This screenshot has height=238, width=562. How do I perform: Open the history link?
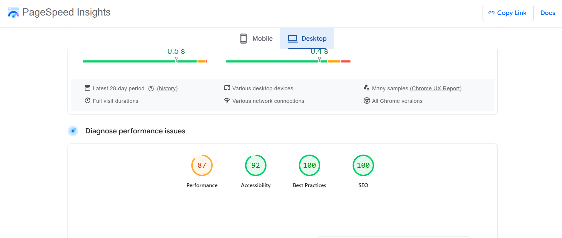point(167,89)
